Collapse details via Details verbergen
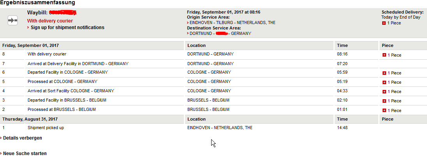427x164 pixels. coord(23,138)
